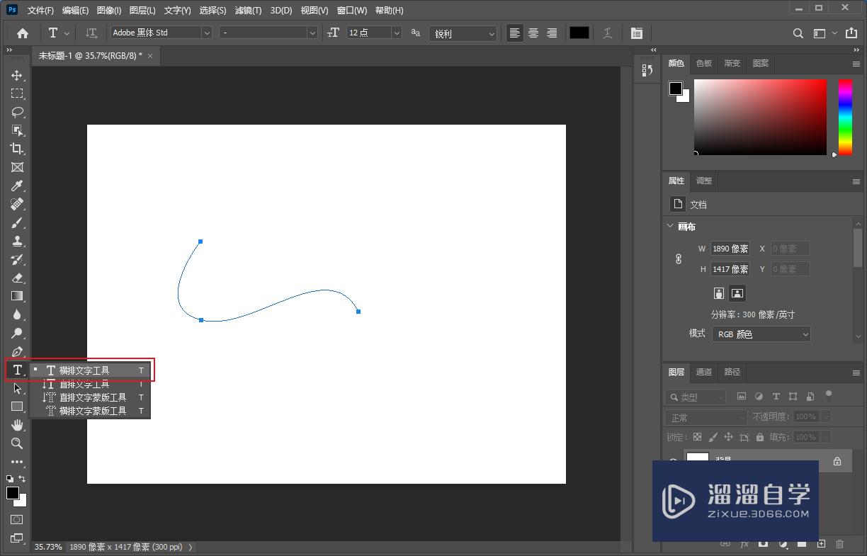Open the 文件(F) menu
Viewport: 867px width, 556px height.
(x=41, y=11)
